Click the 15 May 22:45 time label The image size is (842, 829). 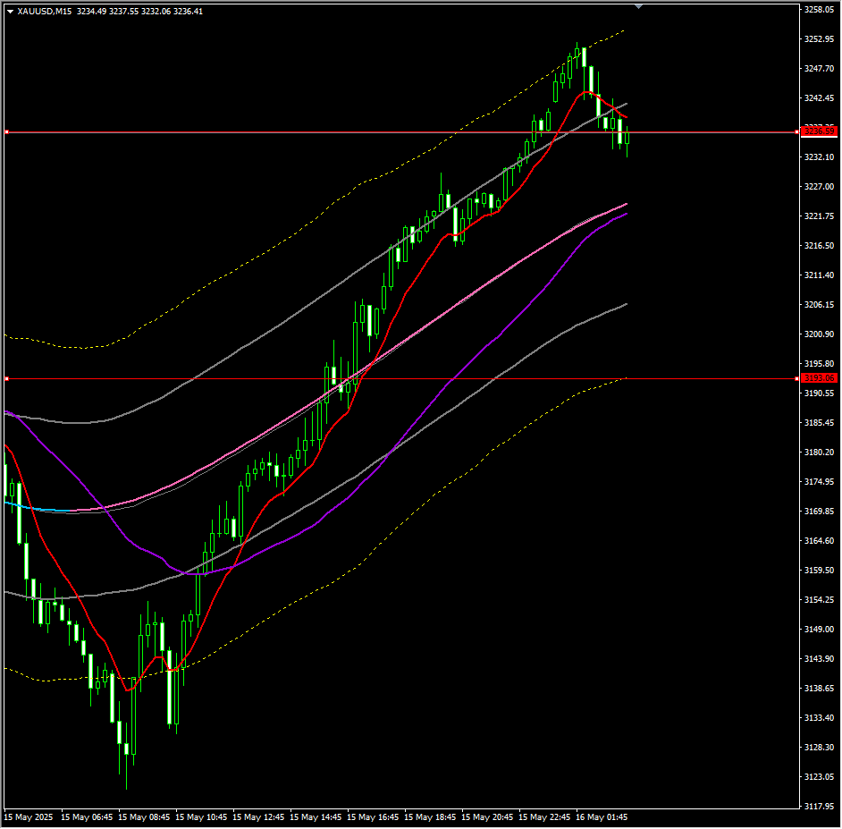coord(544,817)
